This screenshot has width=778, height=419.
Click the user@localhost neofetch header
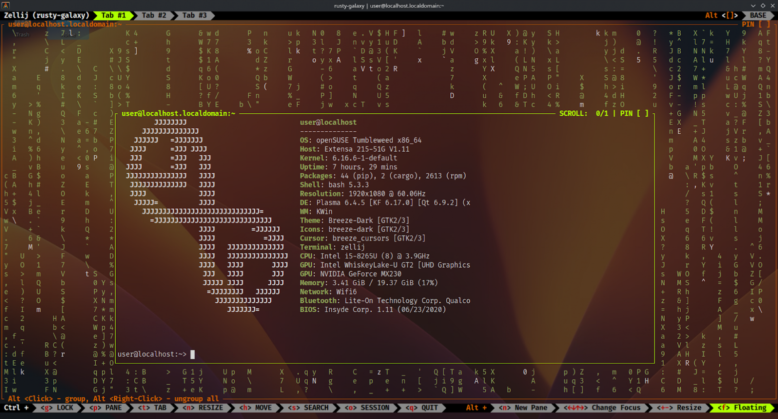click(x=328, y=122)
